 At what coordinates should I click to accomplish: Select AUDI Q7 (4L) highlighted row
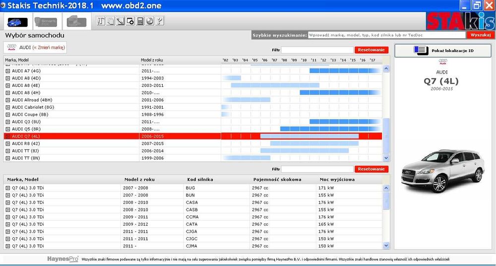click(193, 136)
